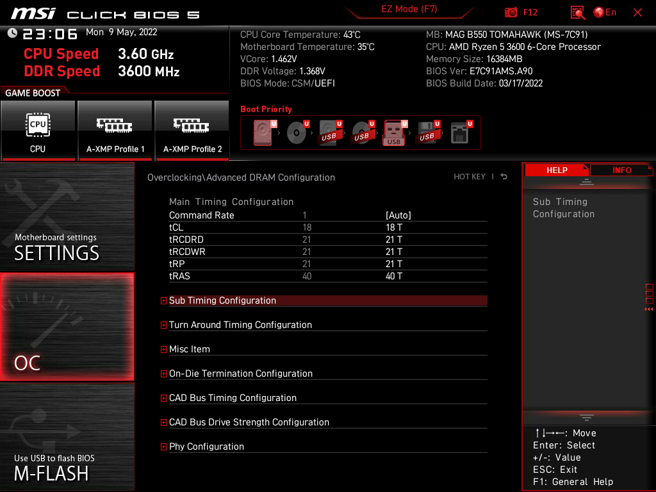Click the tRAS row label
The width and height of the screenshot is (656, 492).
(179, 275)
